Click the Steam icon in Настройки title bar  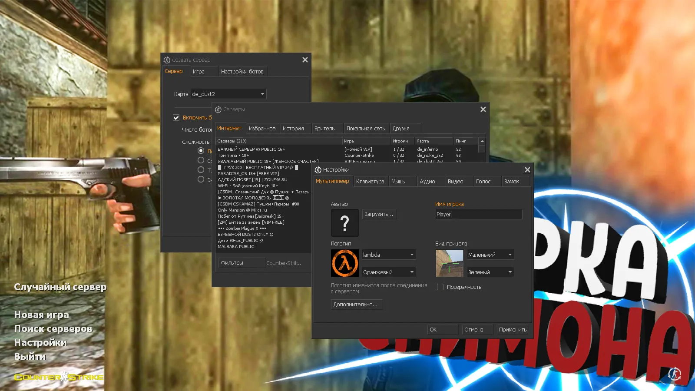coord(318,170)
